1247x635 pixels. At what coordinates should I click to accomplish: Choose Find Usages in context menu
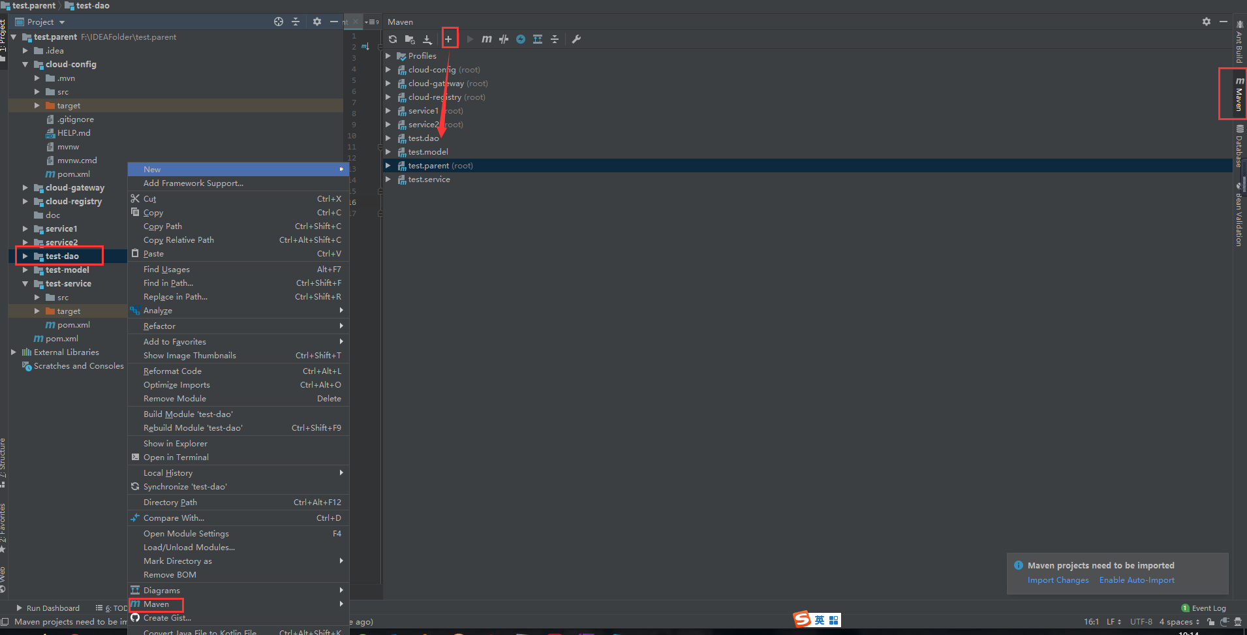(x=238, y=270)
